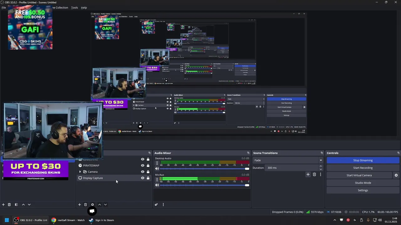
Task: Float the Sources dock using its header icon
Action: 149,153
